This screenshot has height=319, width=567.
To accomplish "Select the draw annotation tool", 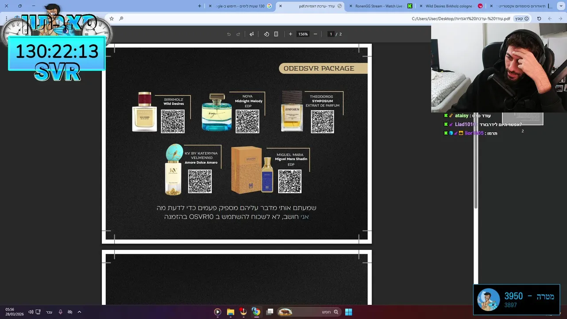I will (252, 34).
